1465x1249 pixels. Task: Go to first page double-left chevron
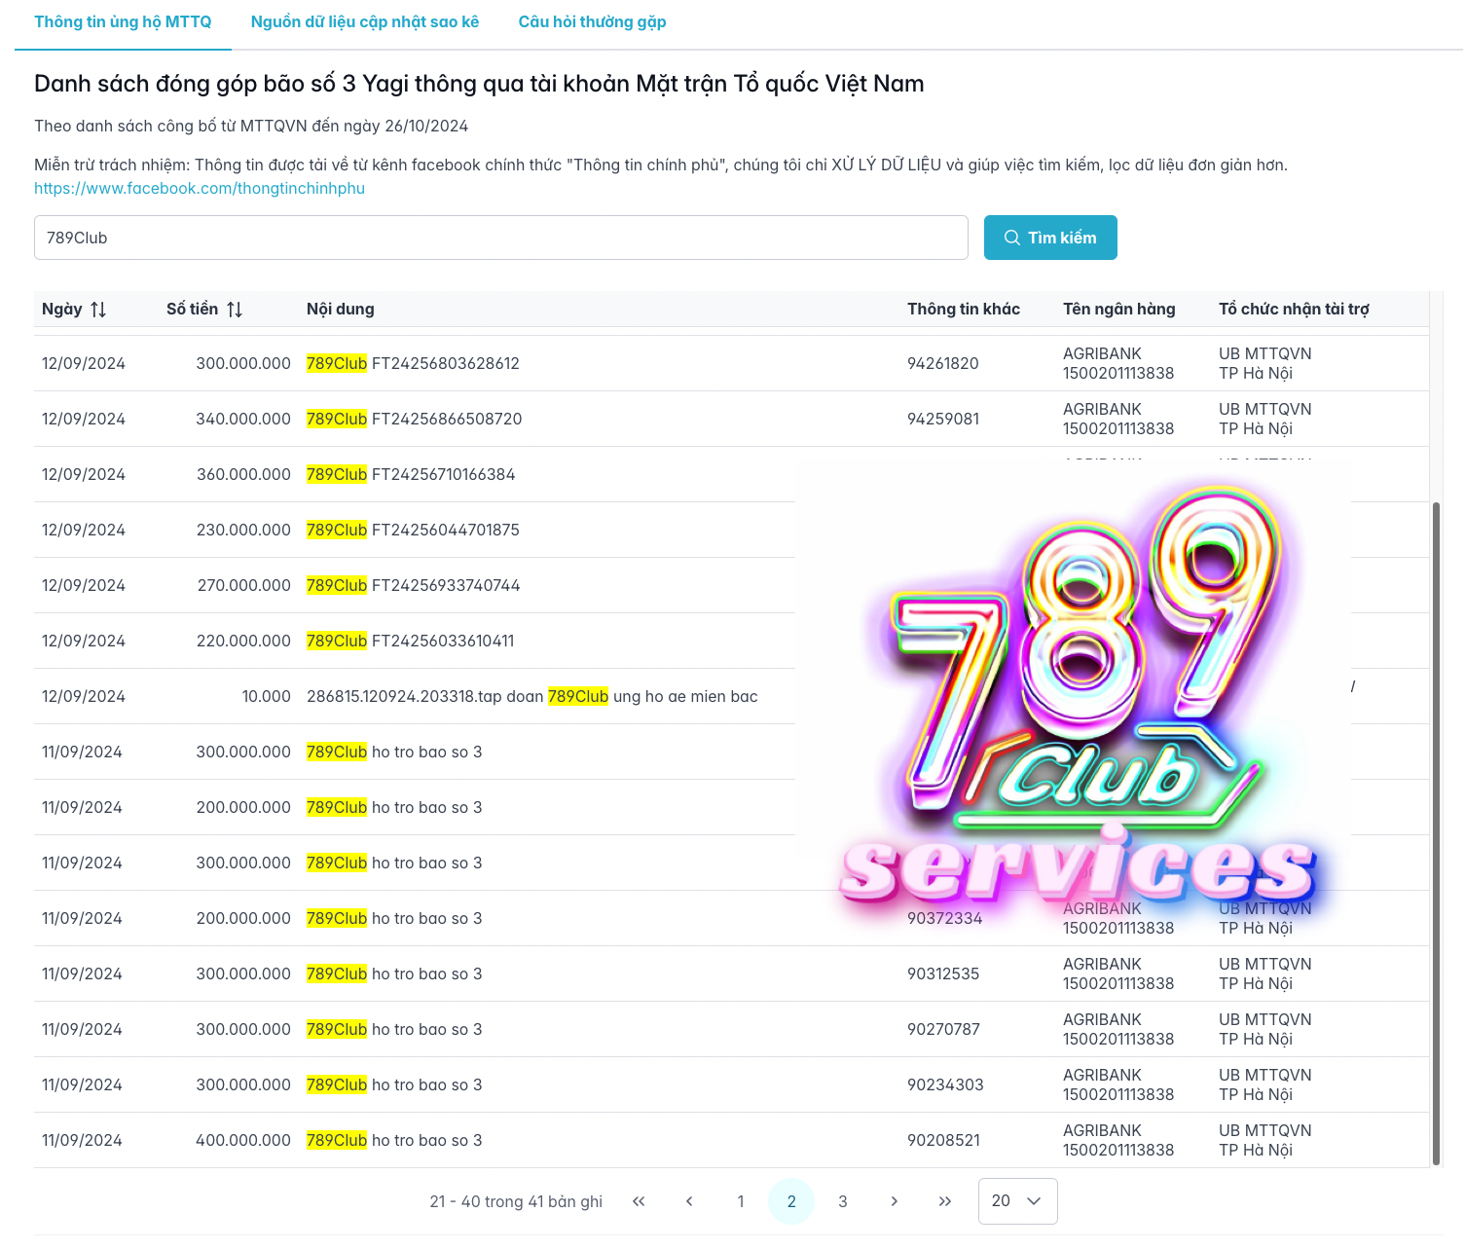[x=639, y=1201]
